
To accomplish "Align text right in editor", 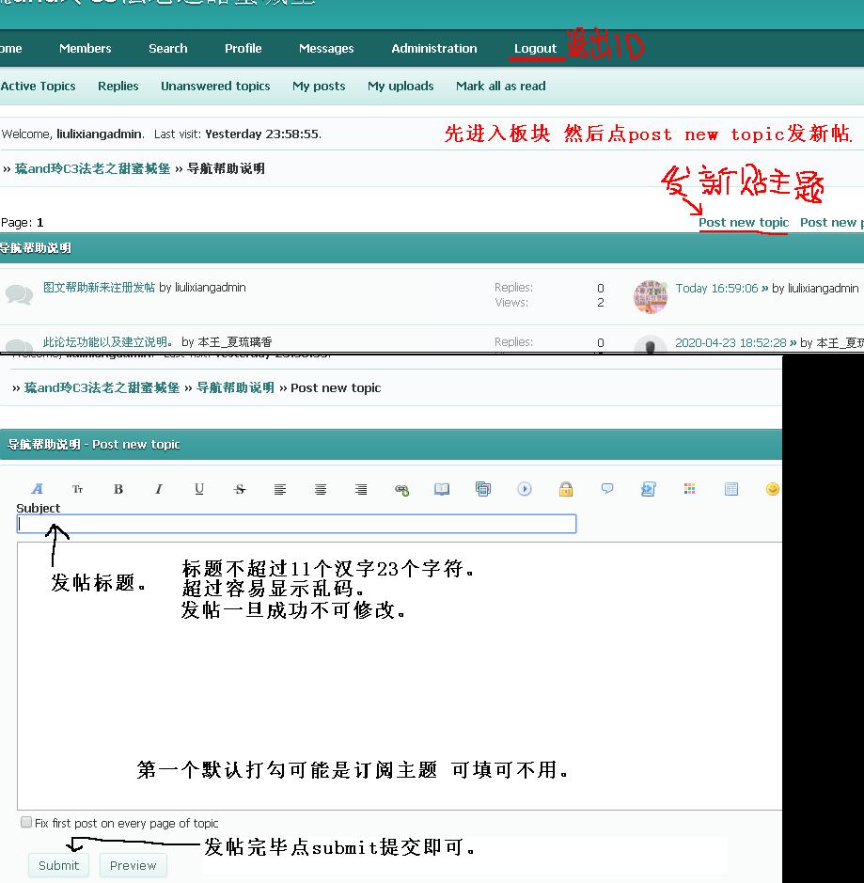I will [361, 489].
